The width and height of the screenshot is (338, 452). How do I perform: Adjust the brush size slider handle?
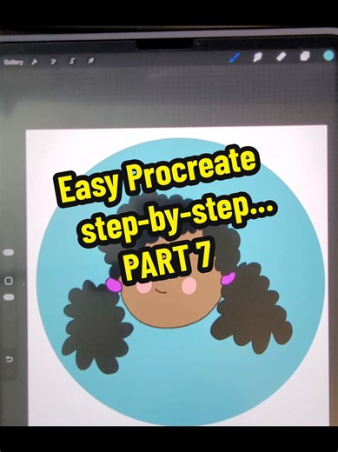click(9, 252)
